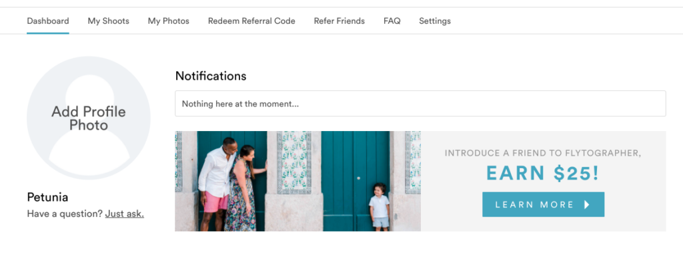The height and width of the screenshot is (254, 683).
Task: Click the 'EARN $25!' headline
Action: [x=543, y=174]
